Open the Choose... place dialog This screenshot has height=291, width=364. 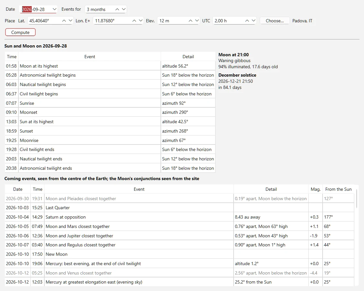pyautogui.click(x=275, y=21)
